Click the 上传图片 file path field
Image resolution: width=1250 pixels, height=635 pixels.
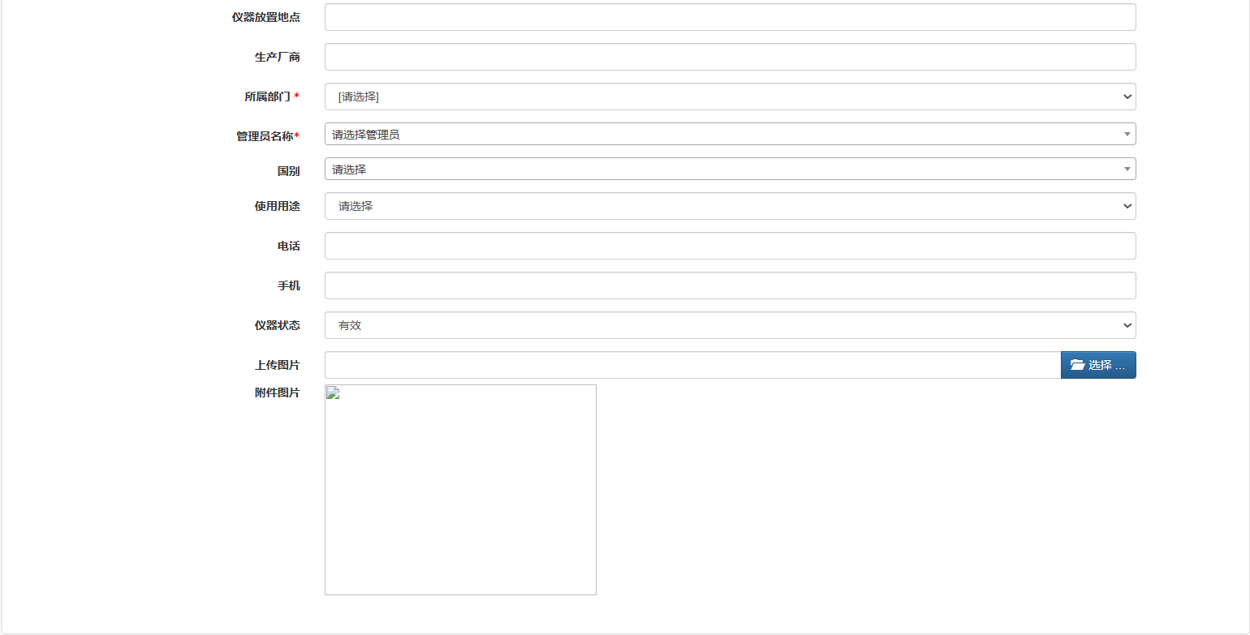[690, 365]
